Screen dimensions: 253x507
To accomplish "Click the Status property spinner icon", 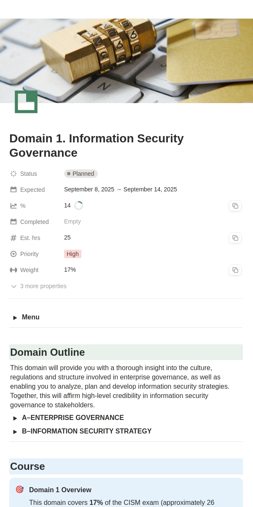I will [13, 174].
